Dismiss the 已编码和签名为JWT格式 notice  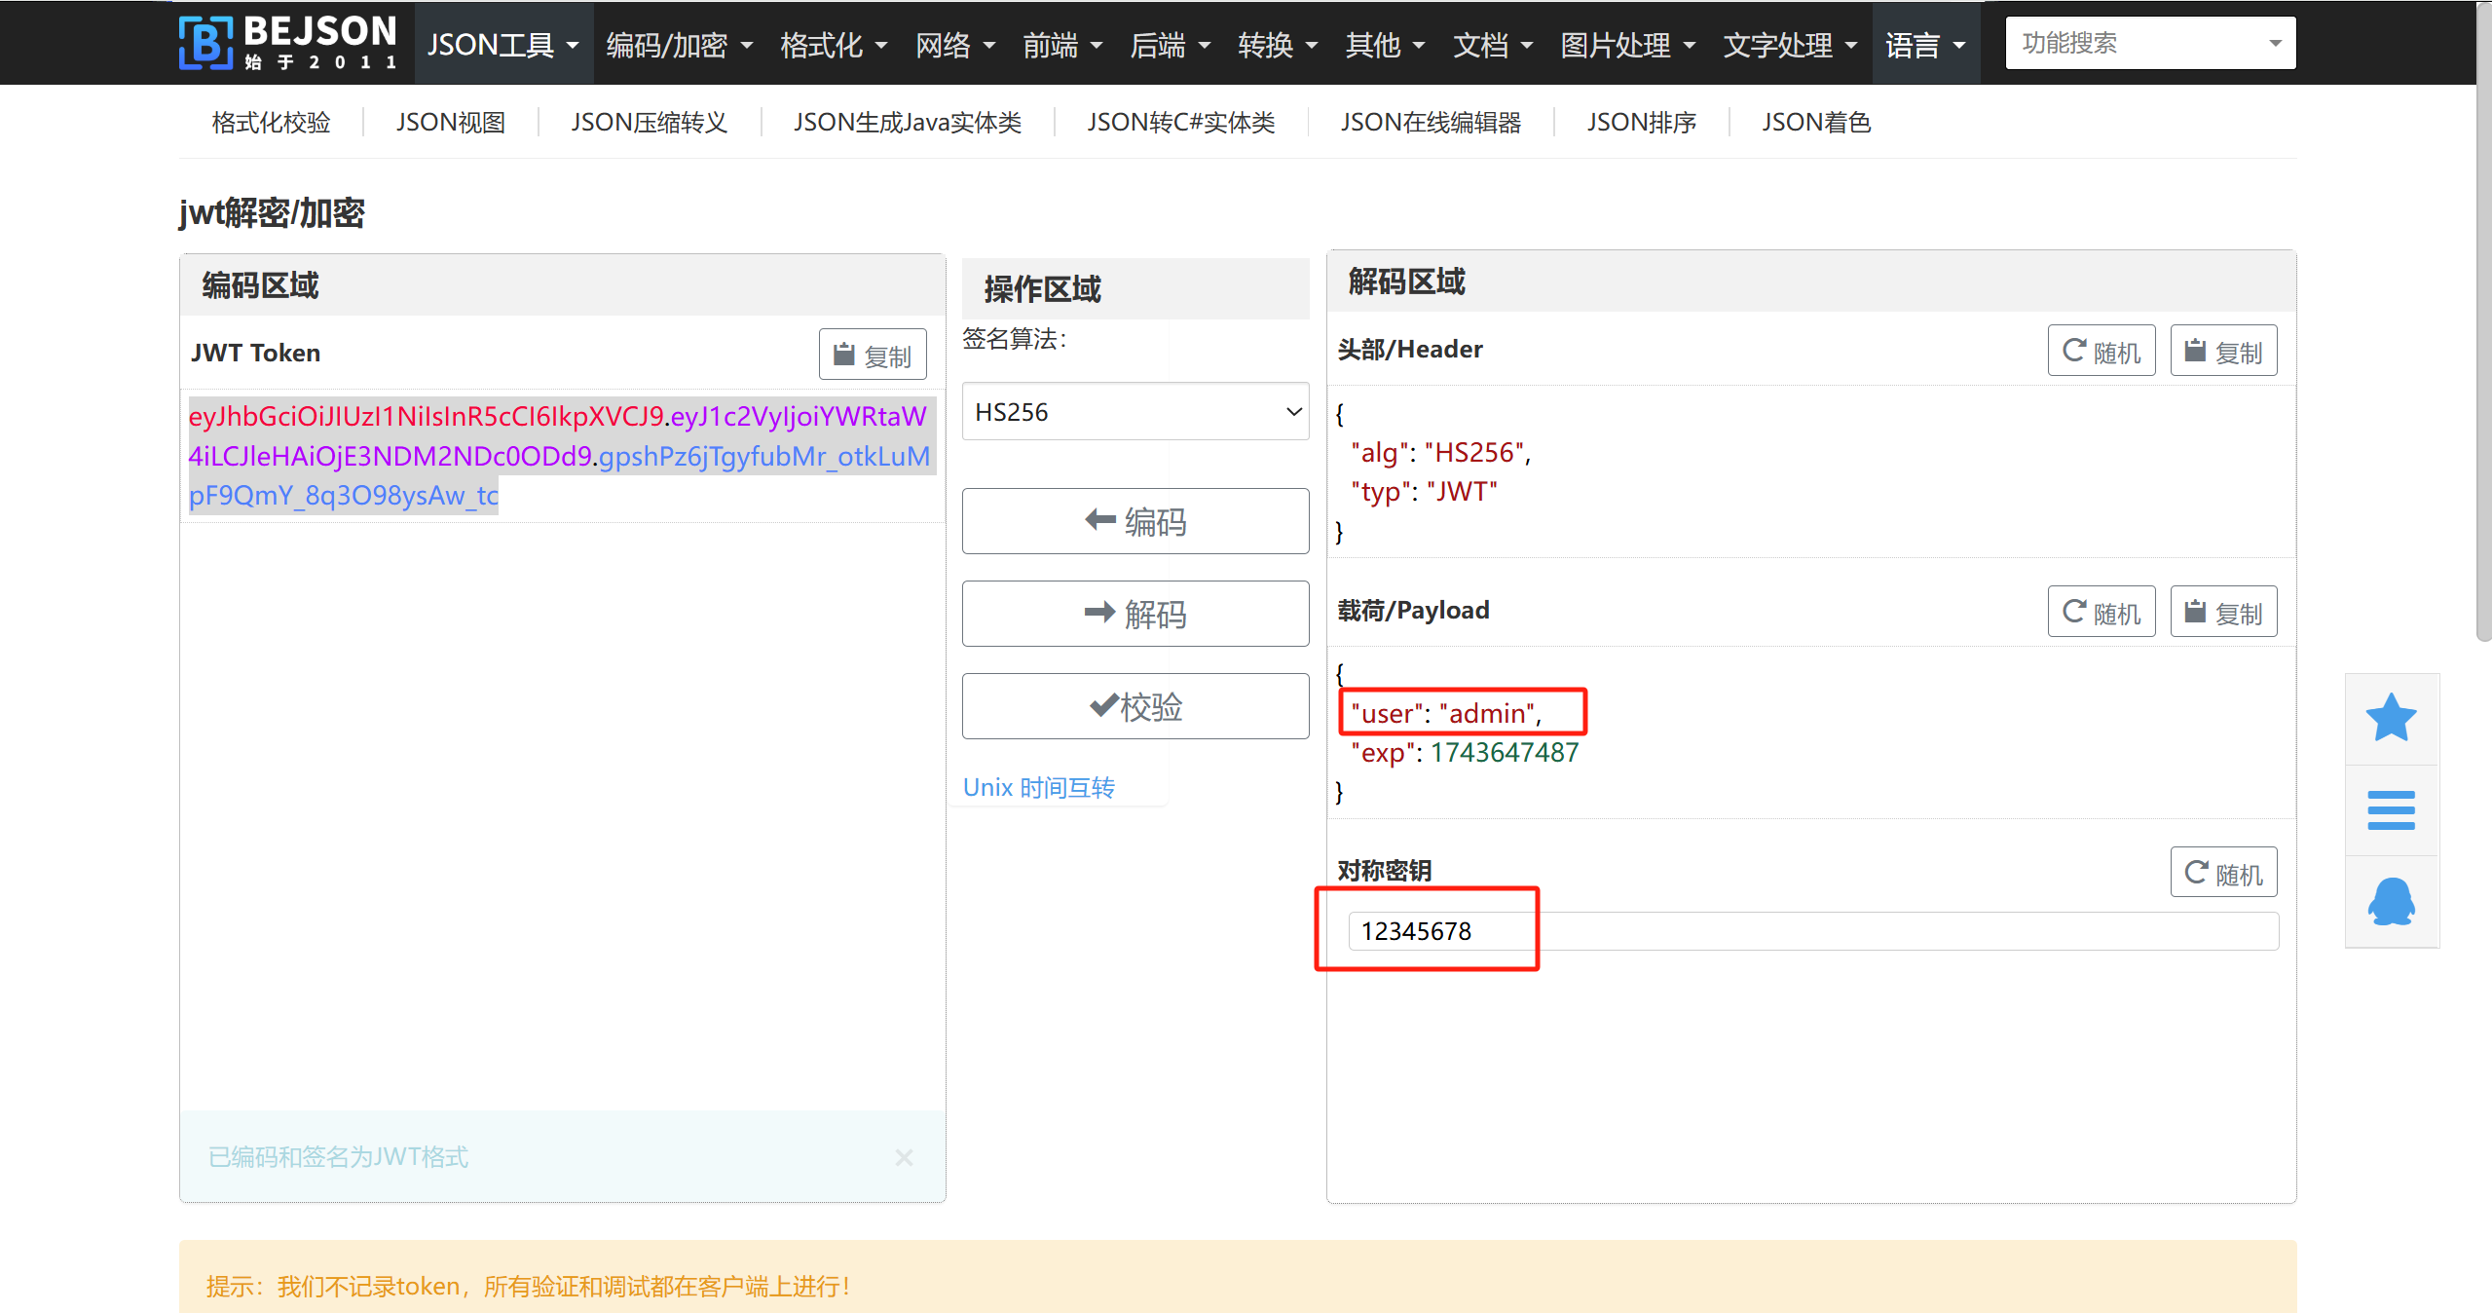tap(904, 1157)
